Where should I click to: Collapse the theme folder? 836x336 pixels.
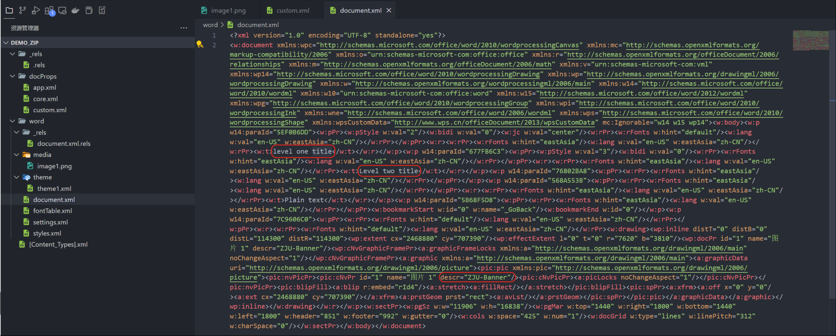(17, 177)
